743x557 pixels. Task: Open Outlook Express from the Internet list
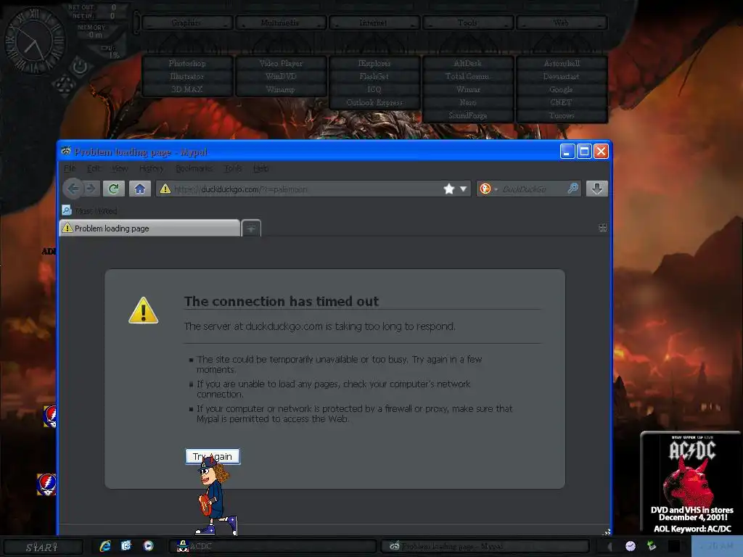374,102
